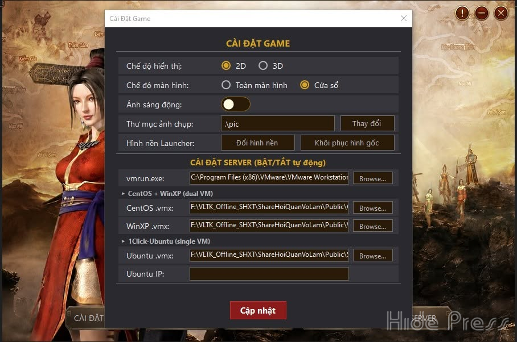Click the CÀI ĐẶT button in the launcher behind
The height and width of the screenshot is (342, 517).
(87, 318)
